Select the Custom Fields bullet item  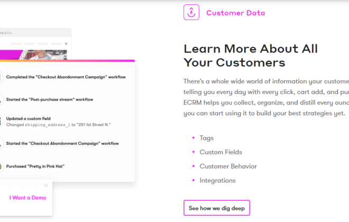[221, 152]
